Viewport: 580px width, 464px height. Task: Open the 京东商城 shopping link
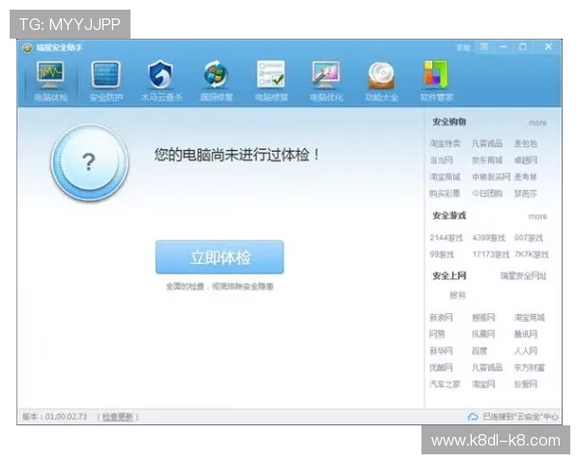(487, 160)
